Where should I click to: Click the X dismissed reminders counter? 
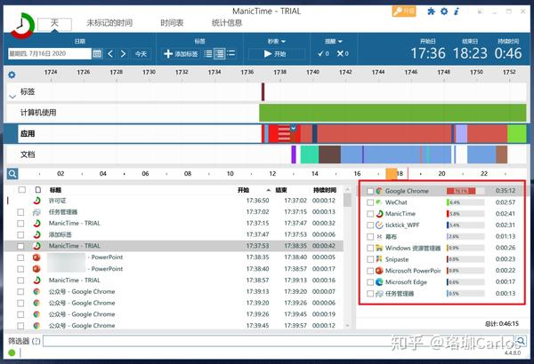343,53
